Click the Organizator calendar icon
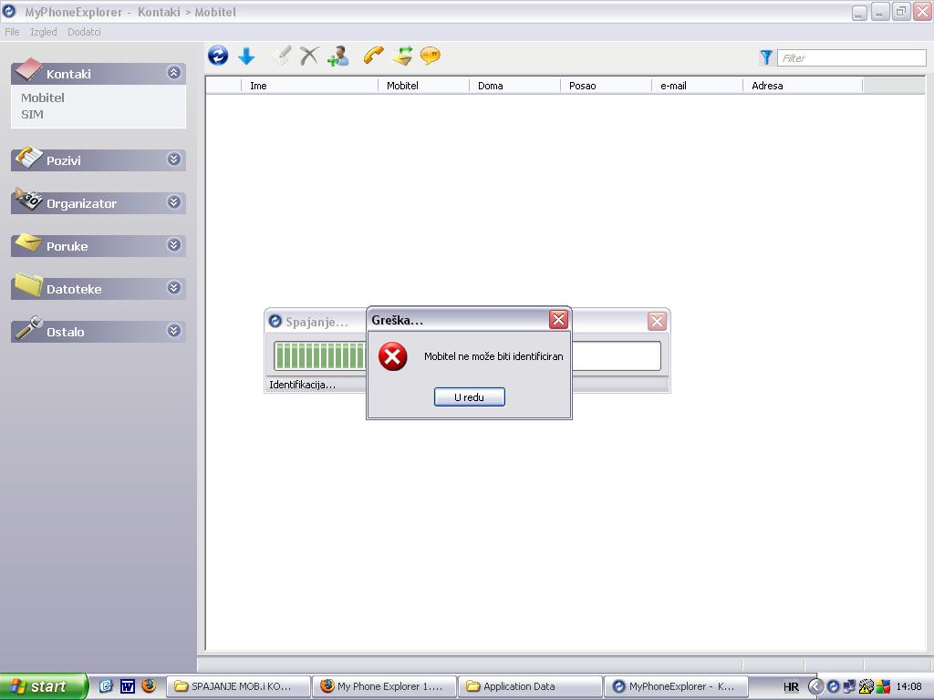934x700 pixels. pyautogui.click(x=28, y=199)
